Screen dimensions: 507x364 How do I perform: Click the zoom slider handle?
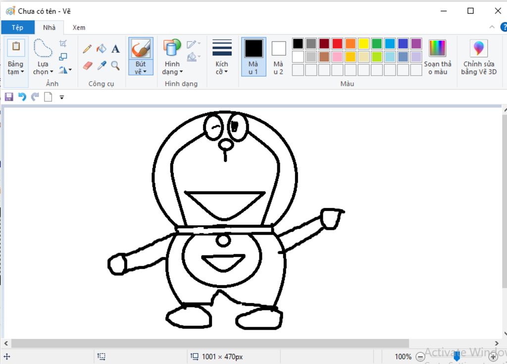(456, 357)
